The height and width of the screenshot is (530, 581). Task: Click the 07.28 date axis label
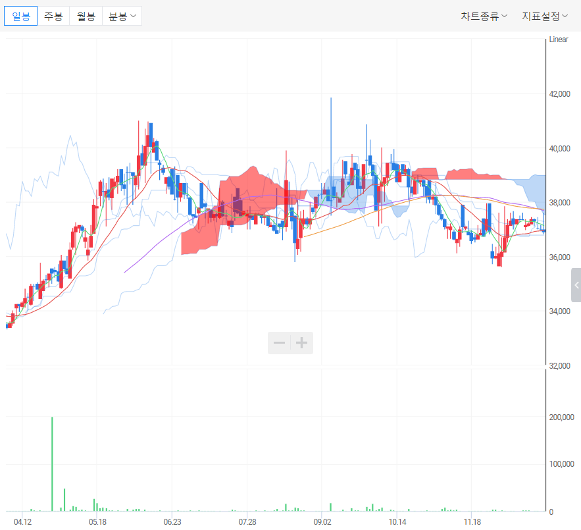247,522
